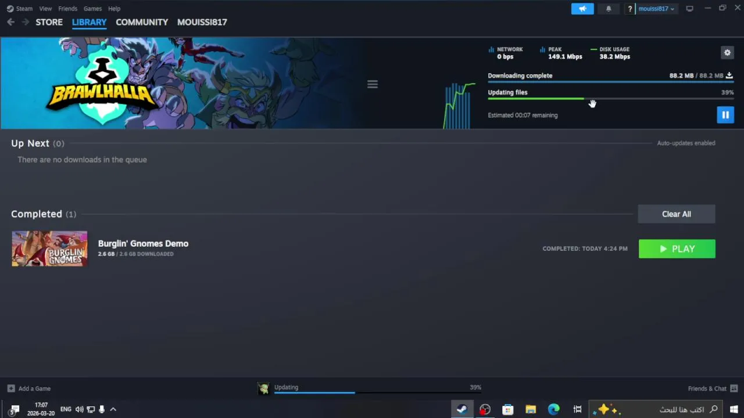Open Microsoft Store from the taskbar
744x418 pixels.
(x=507, y=409)
